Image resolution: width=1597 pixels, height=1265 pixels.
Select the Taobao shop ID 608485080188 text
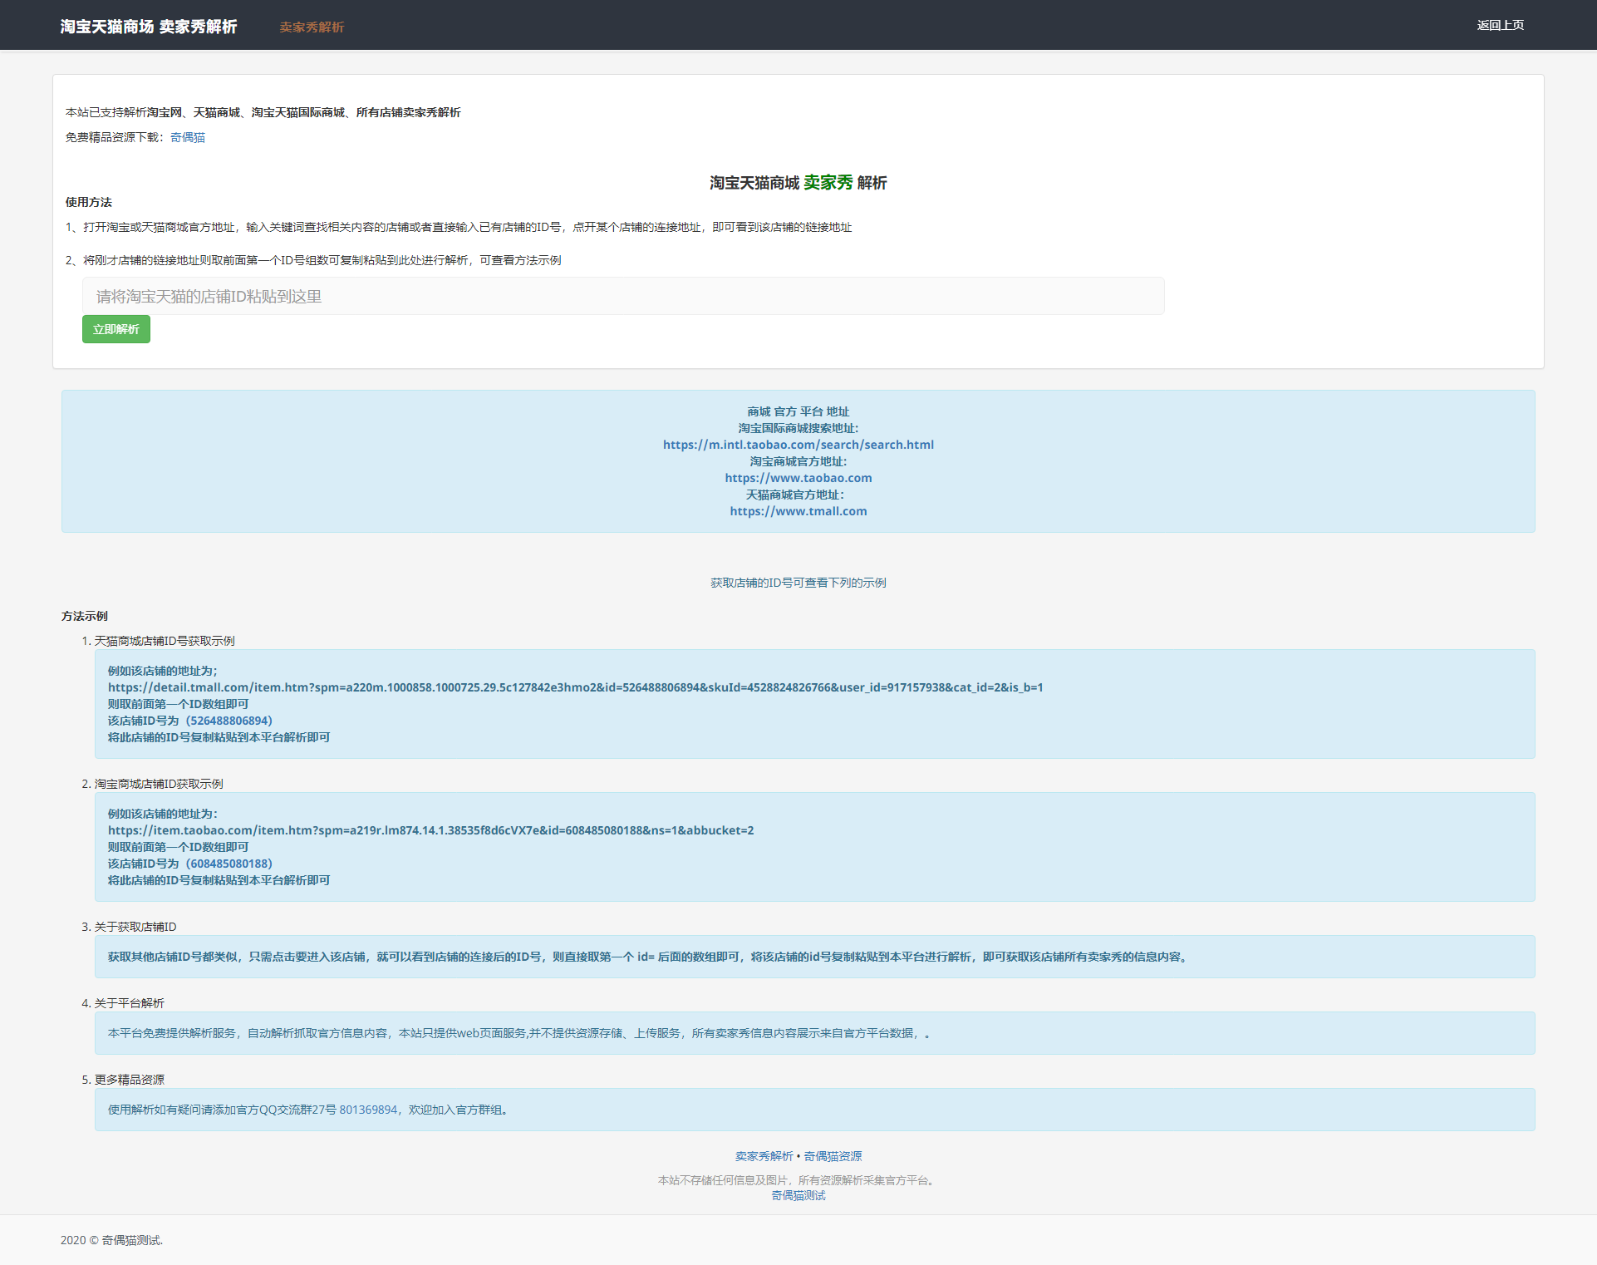click(229, 864)
